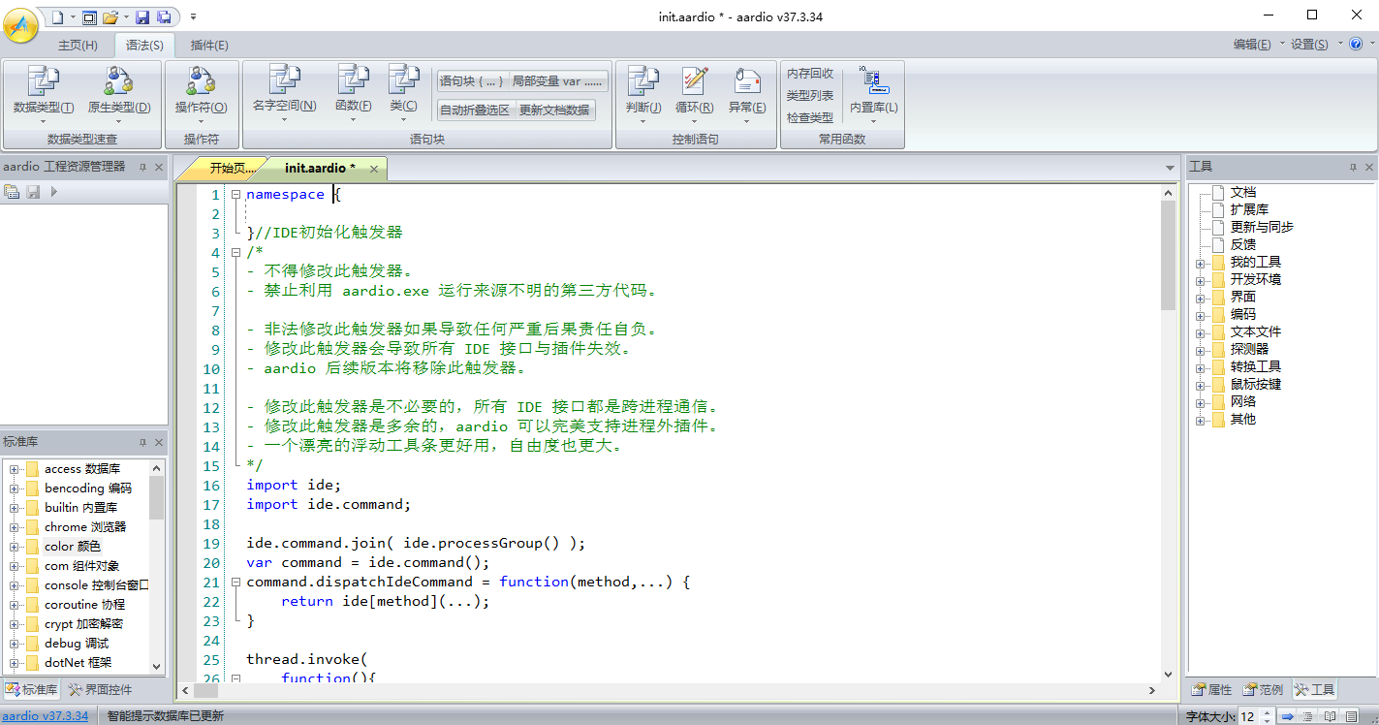Click the blue help question mark icon

pyautogui.click(x=1356, y=44)
